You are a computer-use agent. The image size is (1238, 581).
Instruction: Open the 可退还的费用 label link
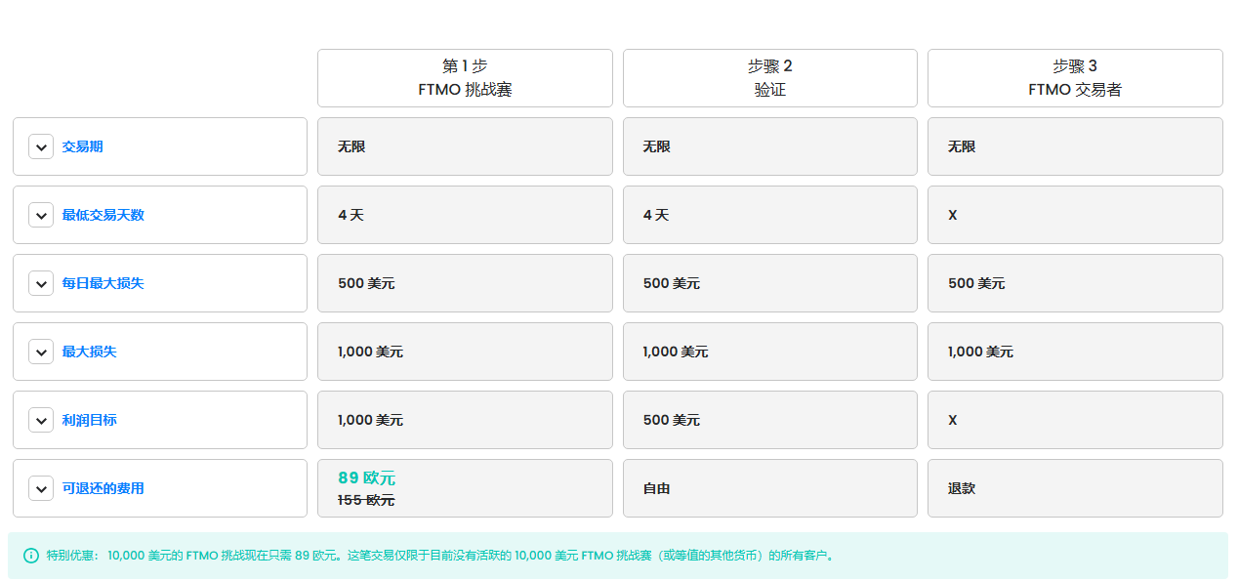[x=103, y=488]
